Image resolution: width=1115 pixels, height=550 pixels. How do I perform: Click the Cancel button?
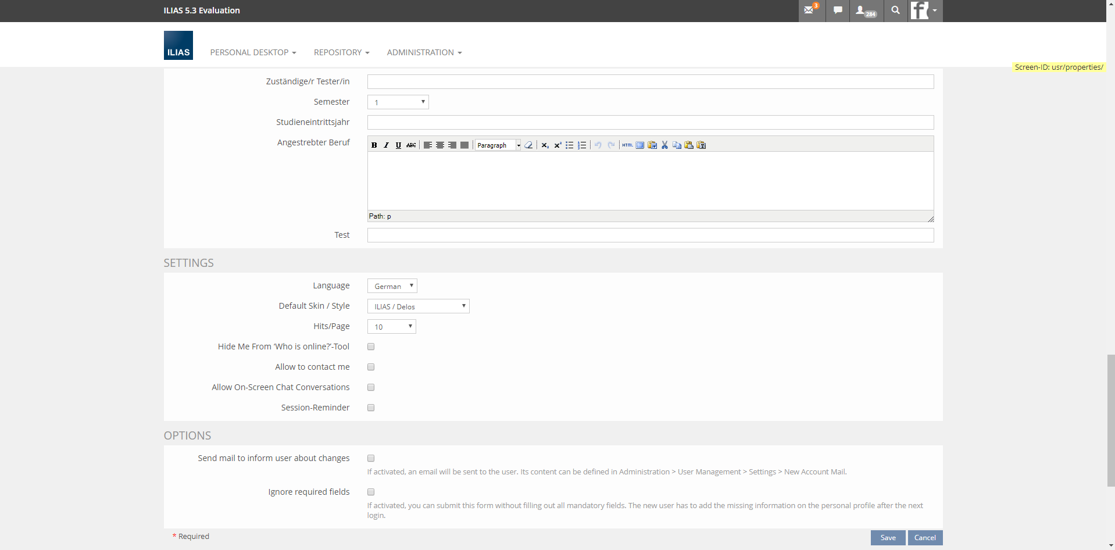pyautogui.click(x=925, y=538)
